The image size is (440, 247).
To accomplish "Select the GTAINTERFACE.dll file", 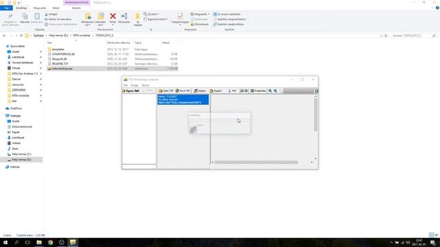I will 63,54.
